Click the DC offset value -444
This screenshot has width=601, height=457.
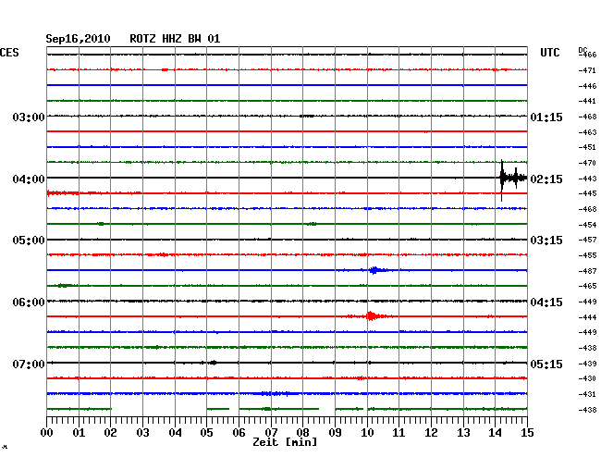click(587, 317)
